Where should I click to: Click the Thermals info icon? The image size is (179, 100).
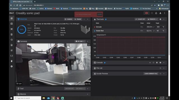click(106, 19)
